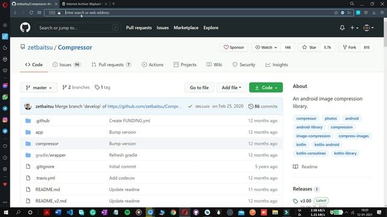387x217 pixels.
Task: Open a new browser tab
Action: coord(114,4)
